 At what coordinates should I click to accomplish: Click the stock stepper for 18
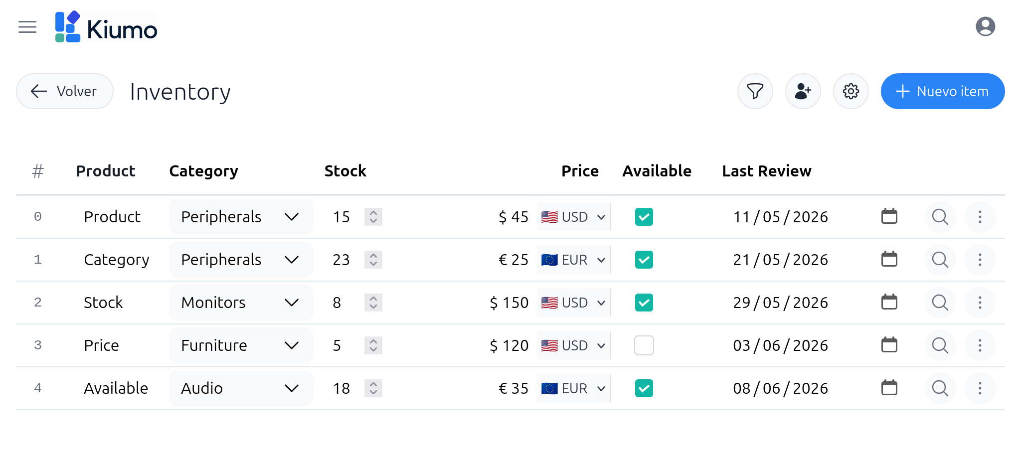tap(373, 388)
